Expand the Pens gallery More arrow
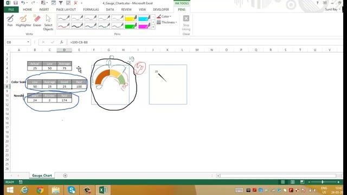Screen dimensions: 347x195 click(x=153, y=27)
